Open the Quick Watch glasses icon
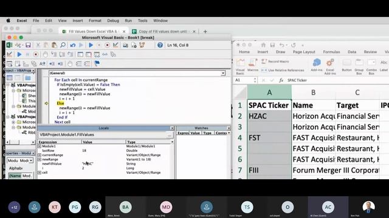 pos(105,54)
